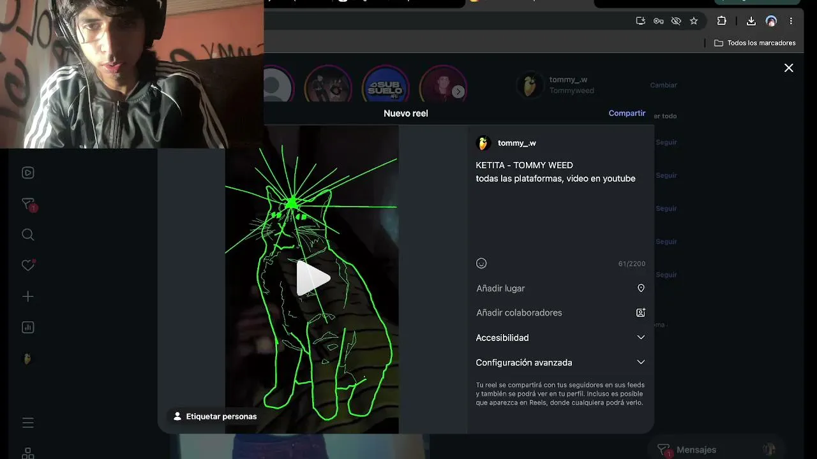Close the Nuevo reel dialog with X

point(789,68)
